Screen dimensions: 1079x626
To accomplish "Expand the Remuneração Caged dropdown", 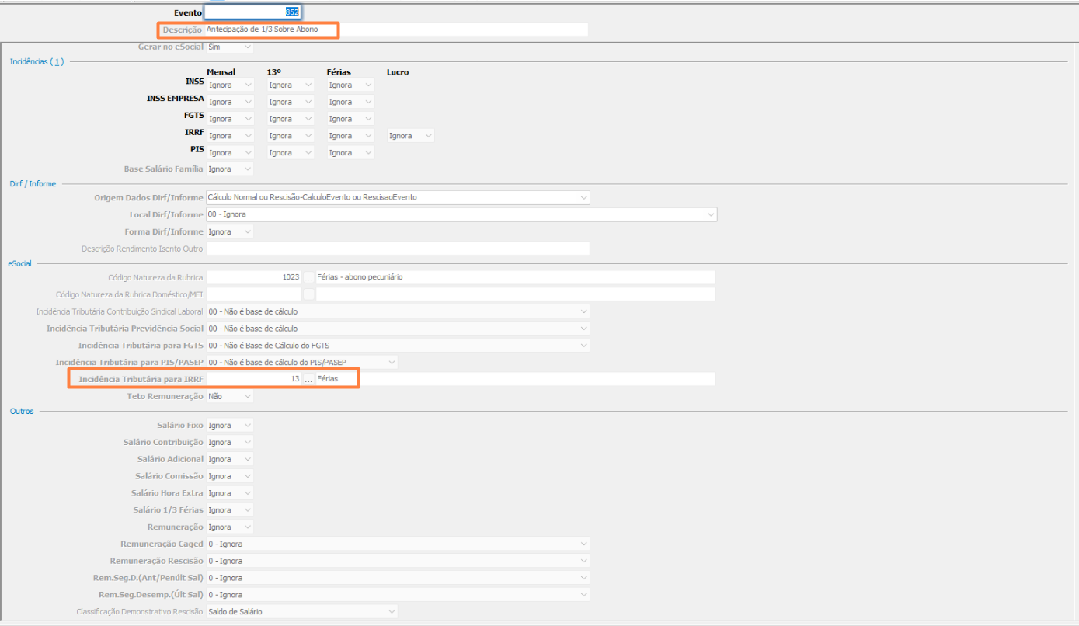I will click(398, 544).
